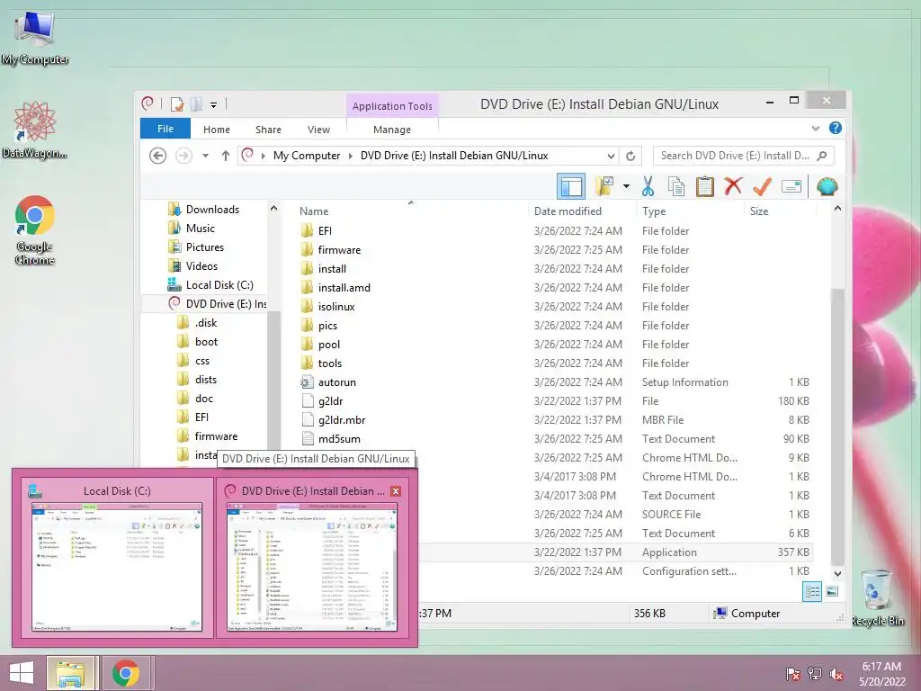Open Videos in the navigation pane
921x691 pixels.
click(201, 265)
